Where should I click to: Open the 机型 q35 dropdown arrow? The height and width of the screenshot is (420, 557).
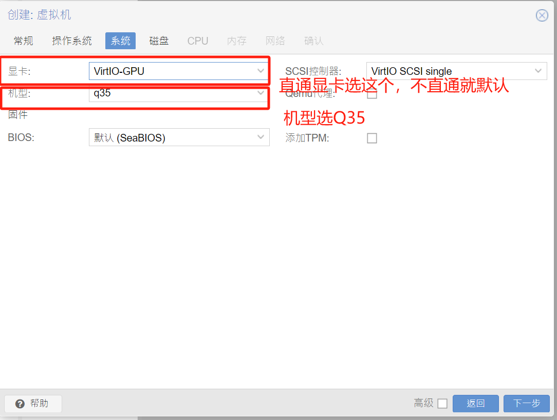click(261, 93)
